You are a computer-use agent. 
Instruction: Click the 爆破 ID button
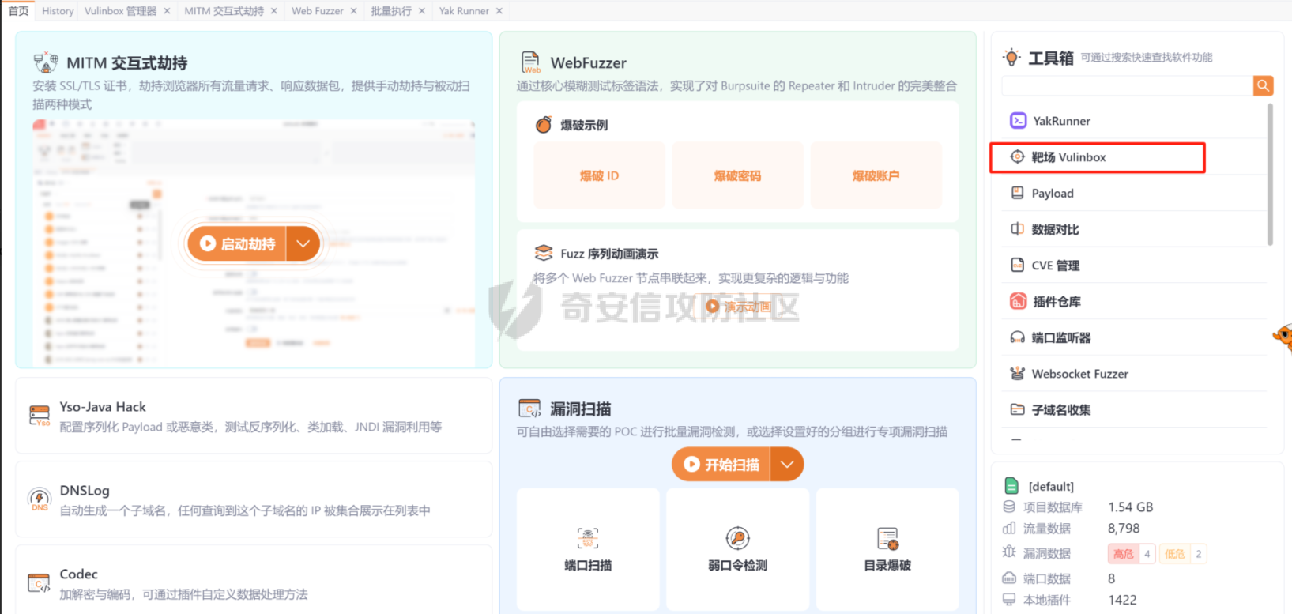coord(600,175)
